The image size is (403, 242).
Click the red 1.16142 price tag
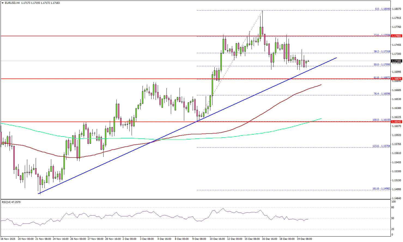(396, 122)
